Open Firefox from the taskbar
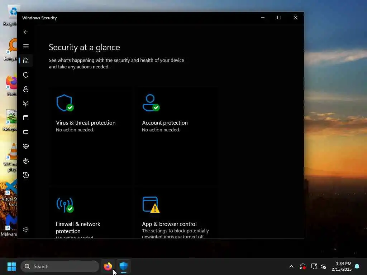The height and width of the screenshot is (275, 367). click(x=108, y=266)
